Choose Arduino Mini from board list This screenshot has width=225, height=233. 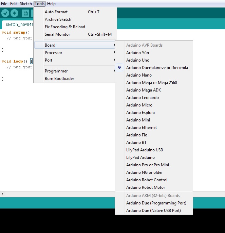point(154,120)
